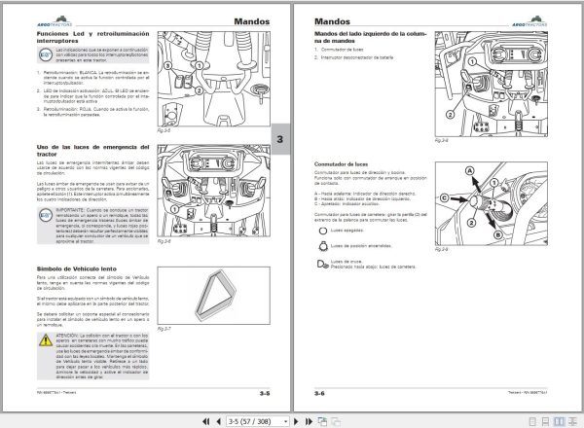This screenshot has height=428, width=584.
Task: Switch to single page view
Action: (x=532, y=421)
